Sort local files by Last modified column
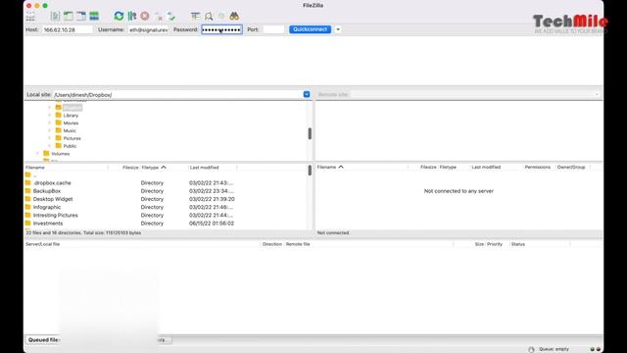627x353 pixels. tap(213, 168)
